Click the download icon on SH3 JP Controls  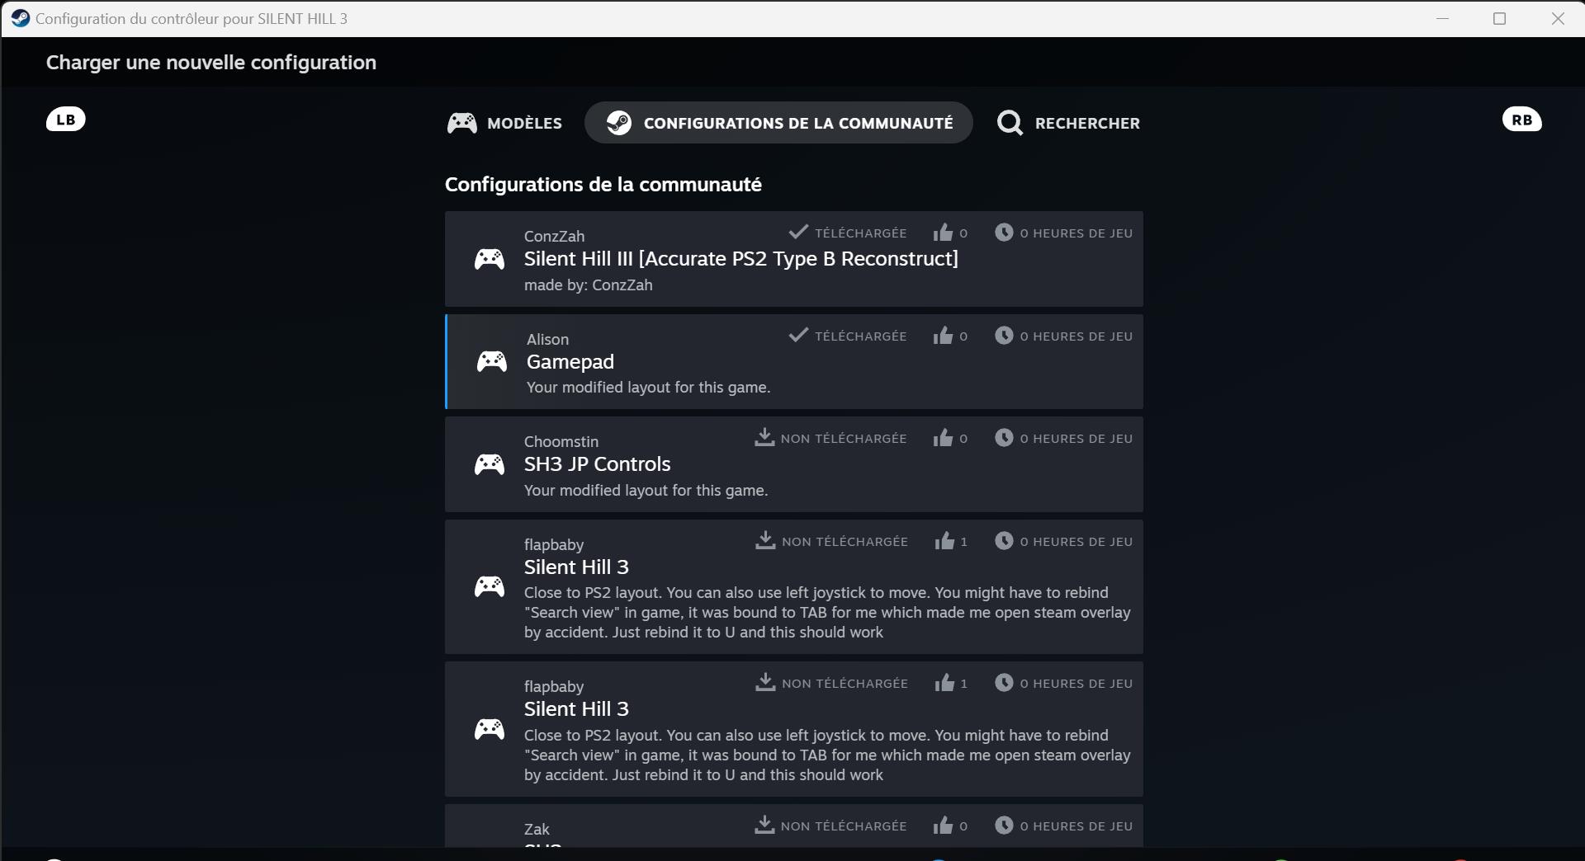[764, 437]
